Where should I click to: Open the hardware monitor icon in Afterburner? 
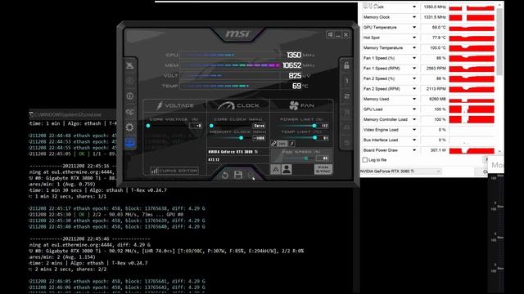tap(129, 143)
